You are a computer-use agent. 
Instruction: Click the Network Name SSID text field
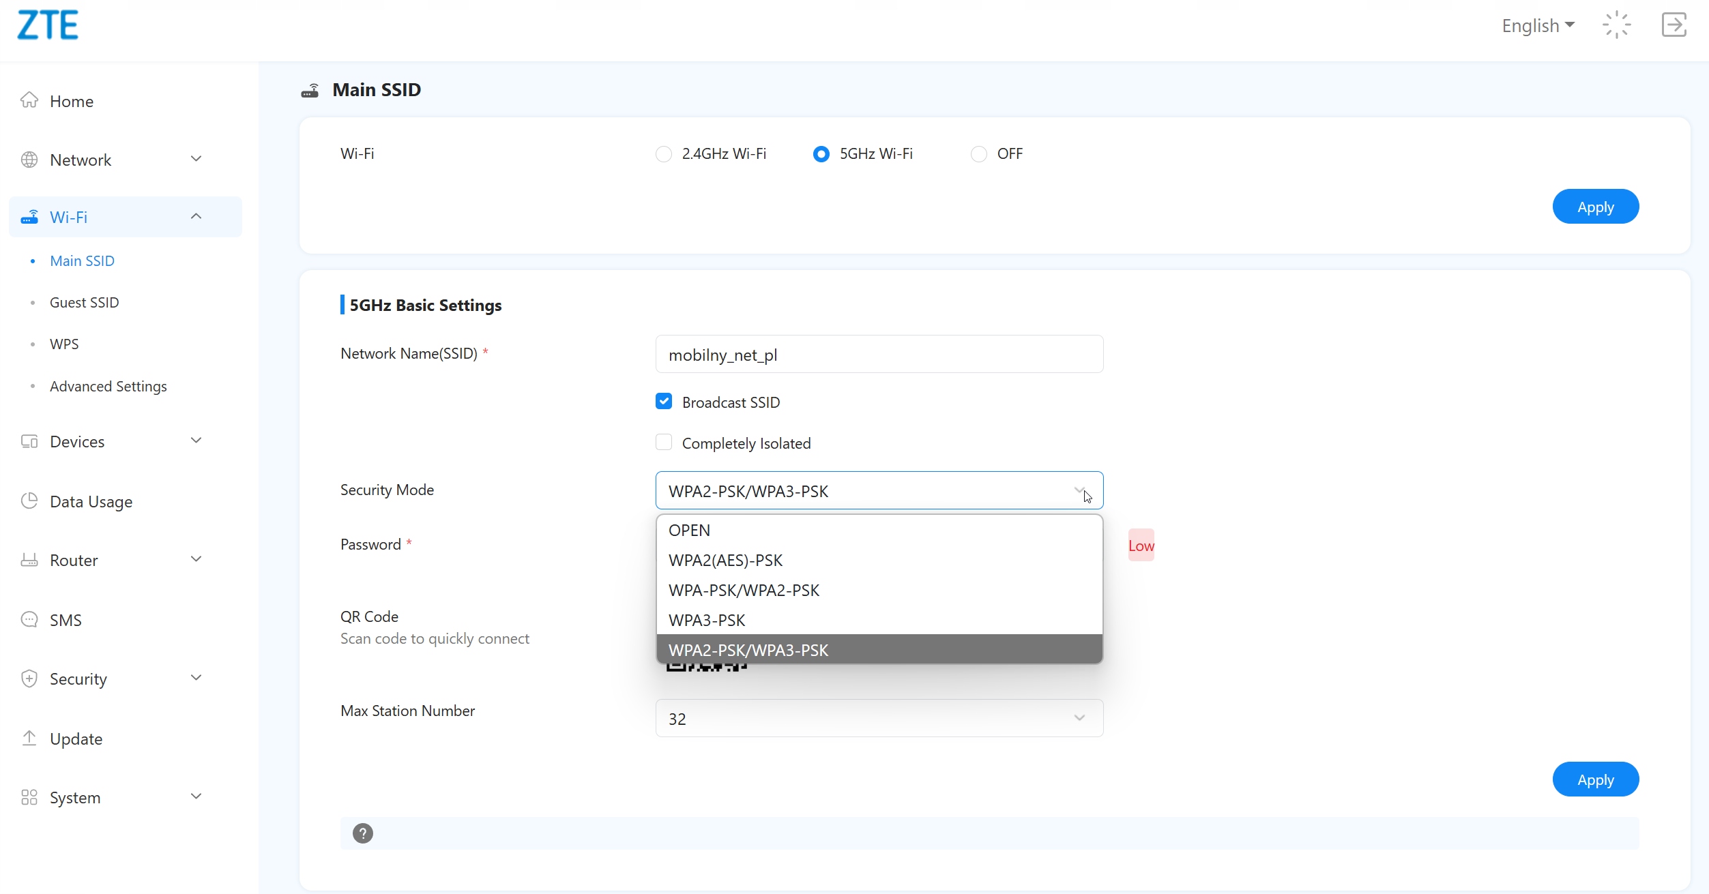(879, 355)
